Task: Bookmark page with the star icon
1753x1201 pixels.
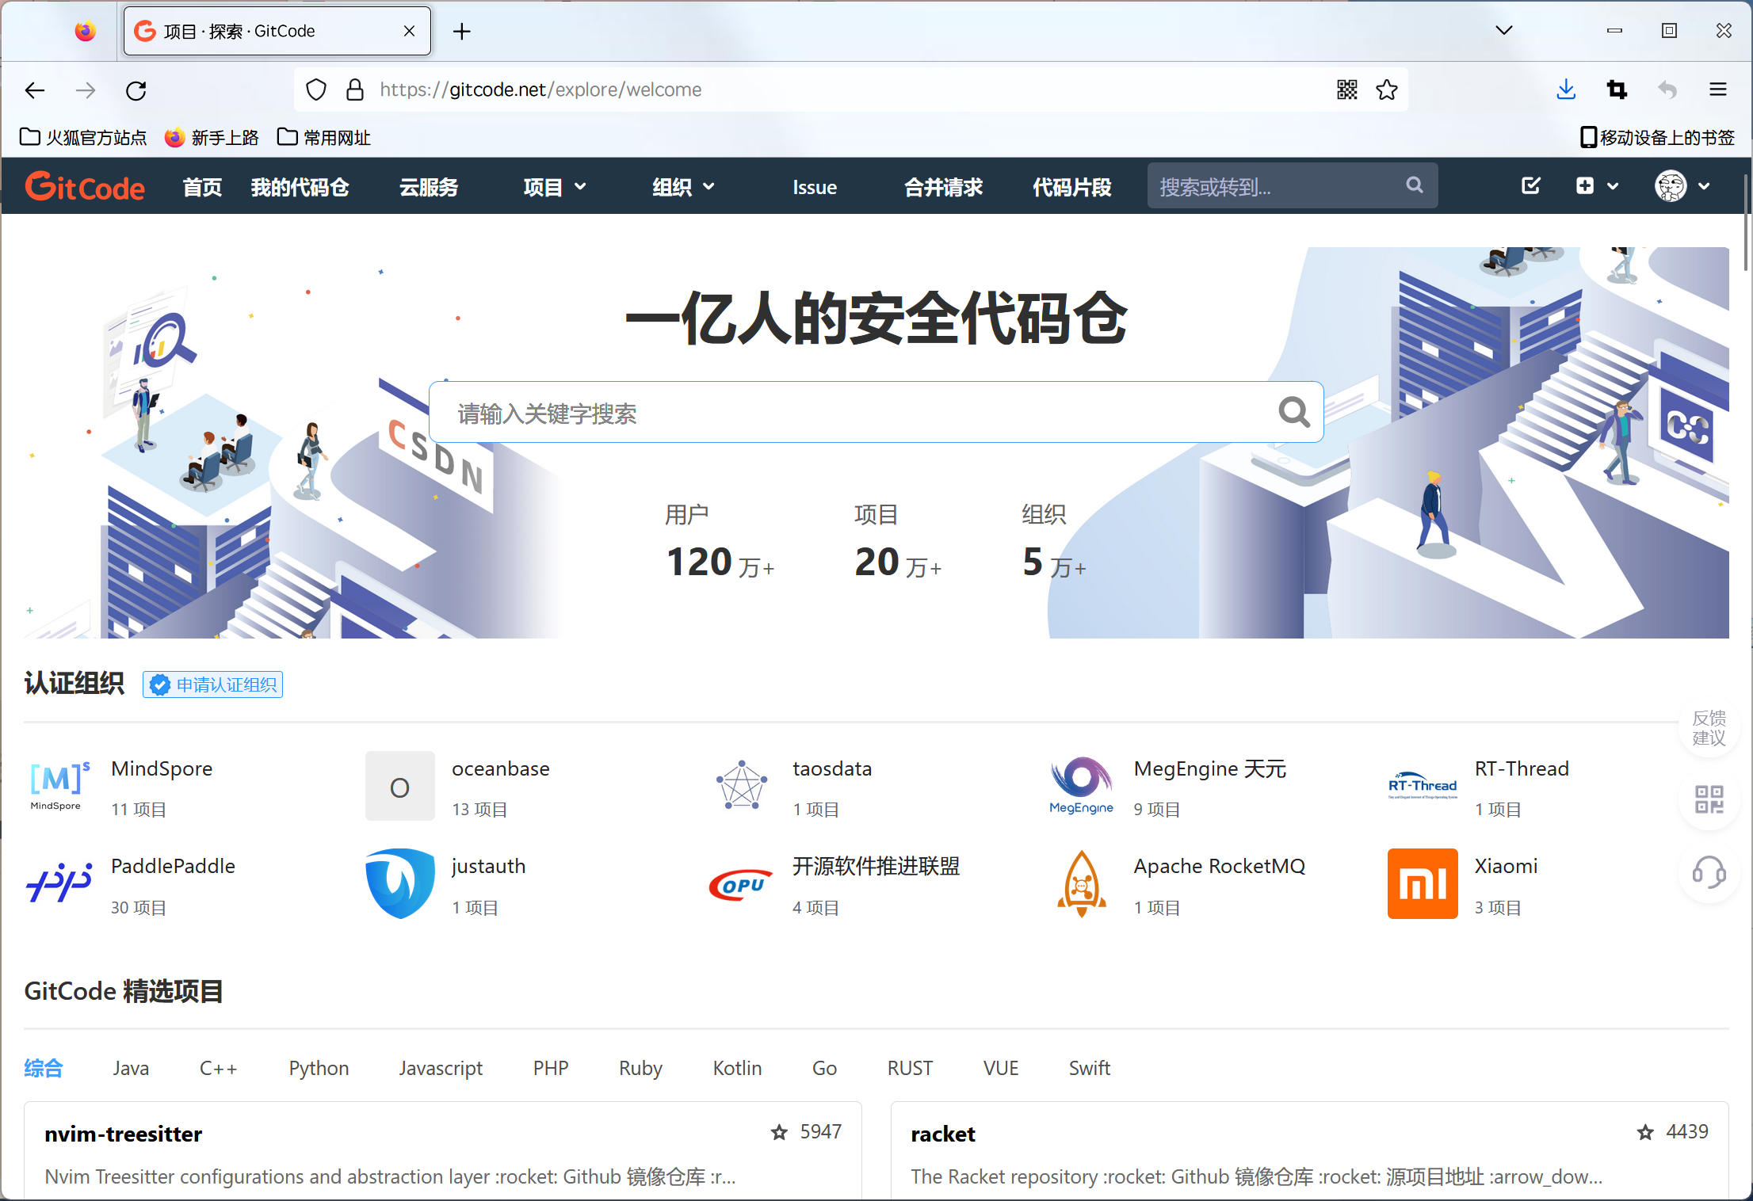Action: pos(1387,90)
